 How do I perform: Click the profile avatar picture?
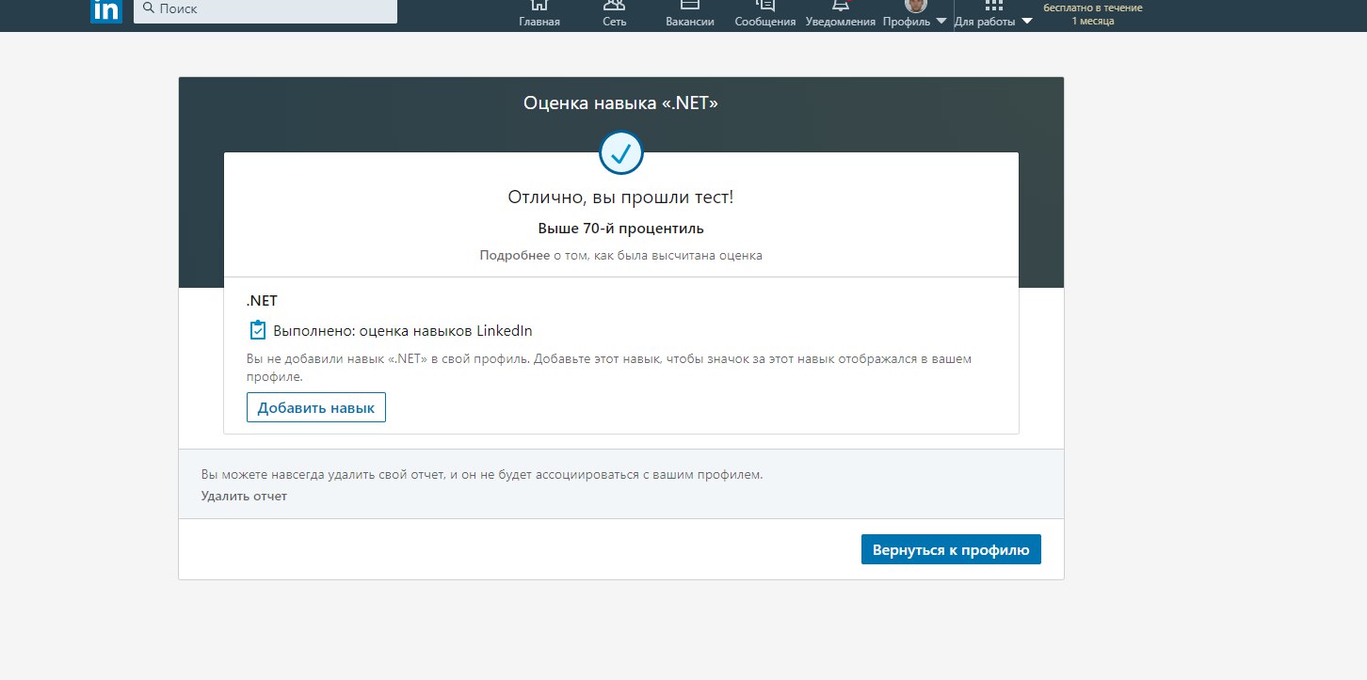[x=915, y=5]
